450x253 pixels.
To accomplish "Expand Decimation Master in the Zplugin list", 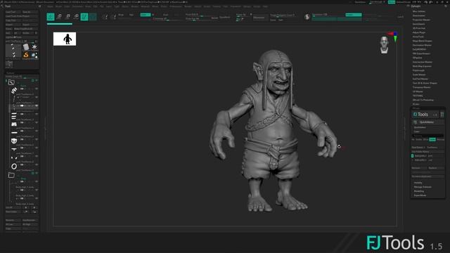I will pos(422,45).
